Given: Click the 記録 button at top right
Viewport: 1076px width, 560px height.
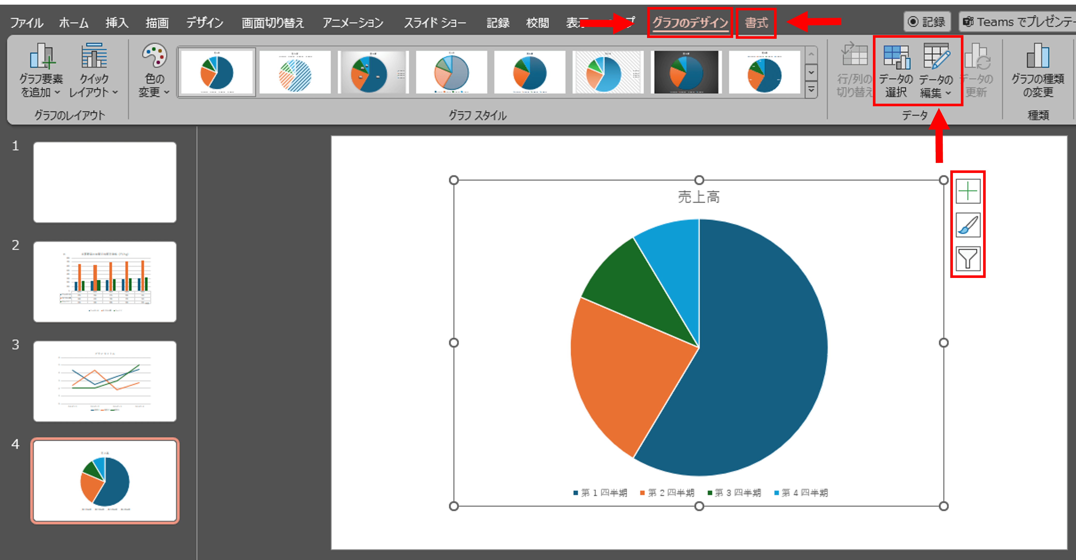Looking at the screenshot, I should pyautogui.click(x=927, y=21).
